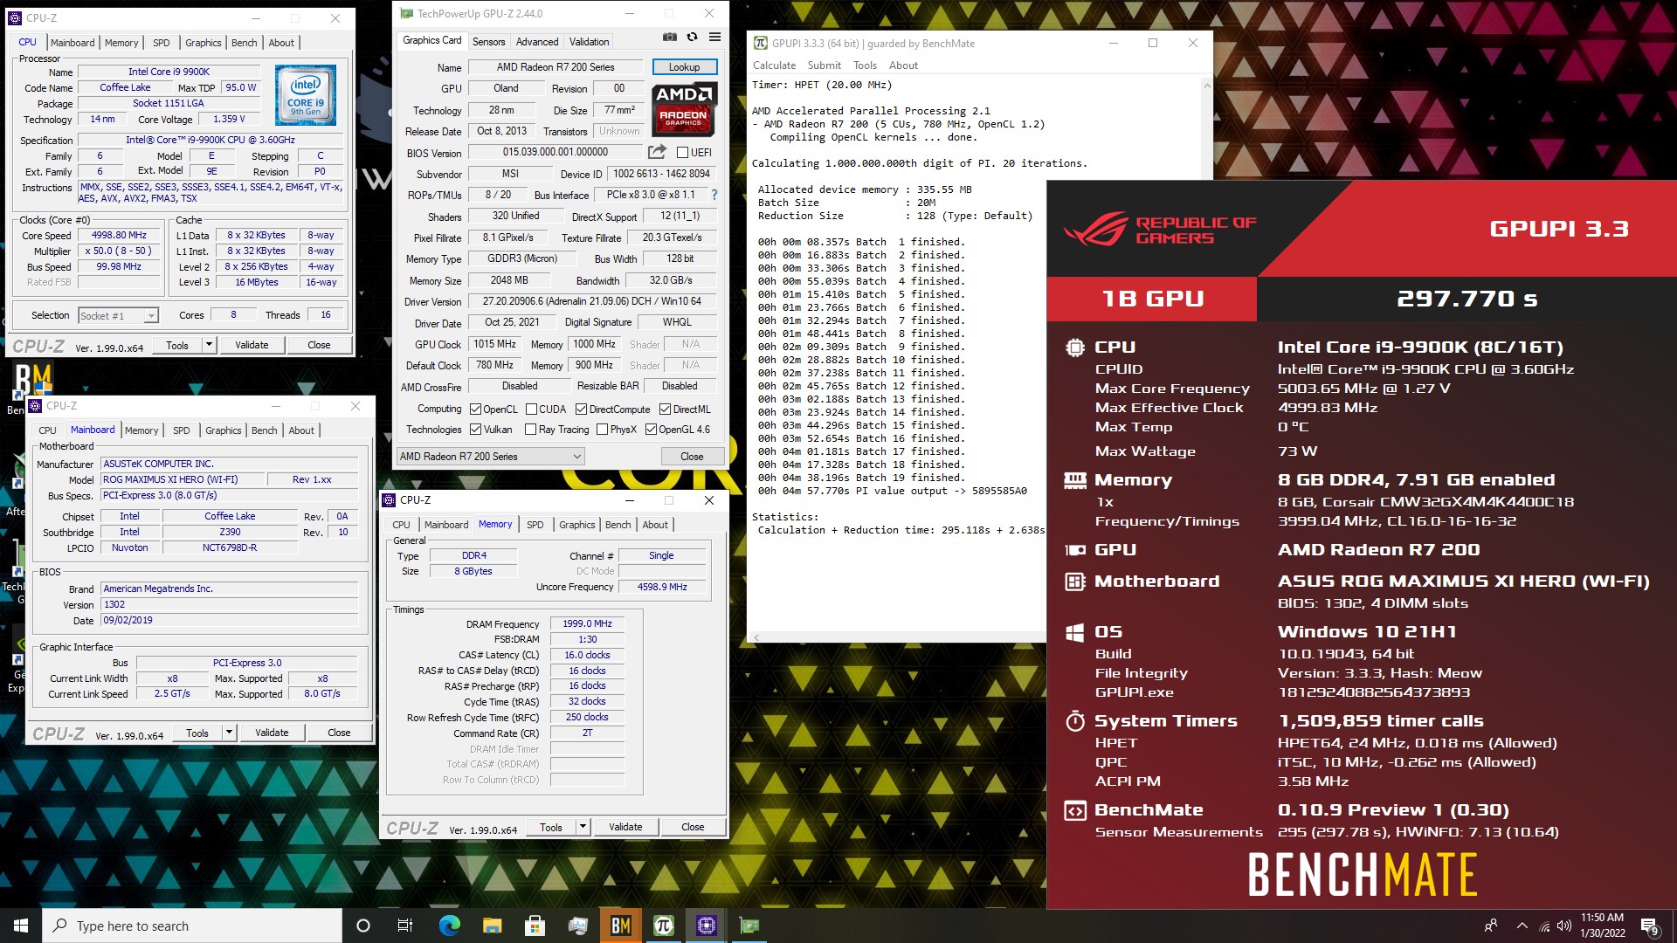Toggle the PhysX checkbox
This screenshot has width=1677, height=943.
click(x=602, y=430)
